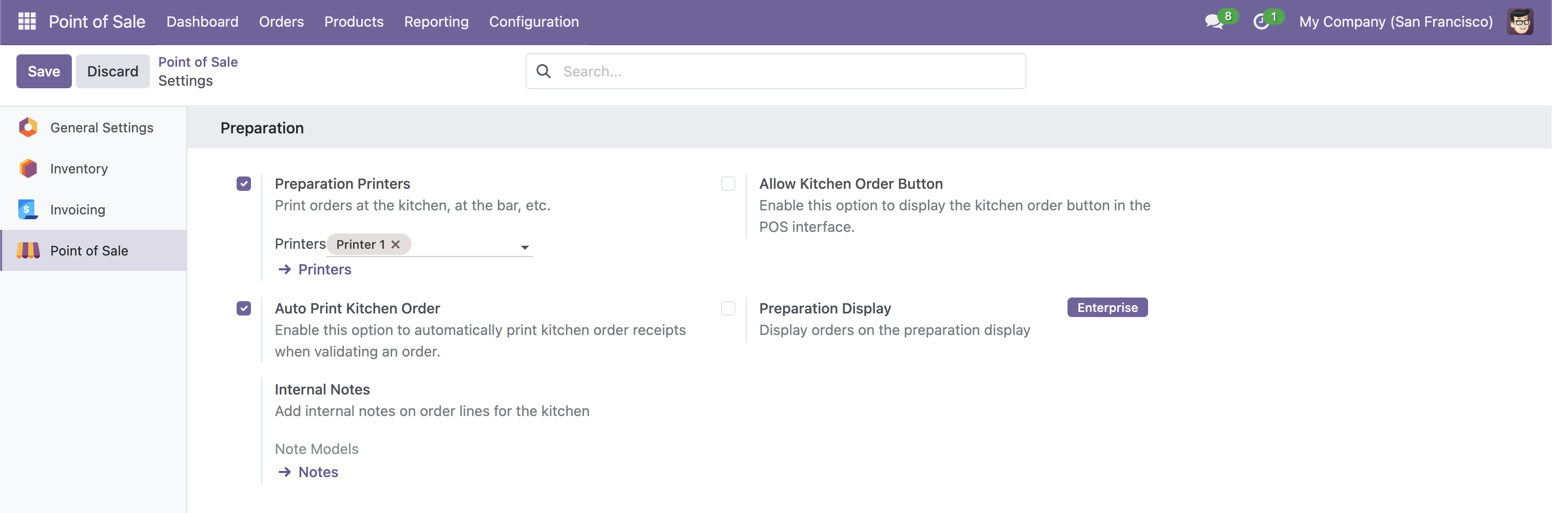Save the settings
Image resolution: width=1552 pixels, height=513 pixels.
(44, 71)
